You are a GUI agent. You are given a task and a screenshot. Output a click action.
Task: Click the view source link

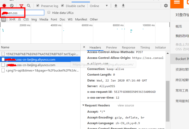(x=126, y=105)
